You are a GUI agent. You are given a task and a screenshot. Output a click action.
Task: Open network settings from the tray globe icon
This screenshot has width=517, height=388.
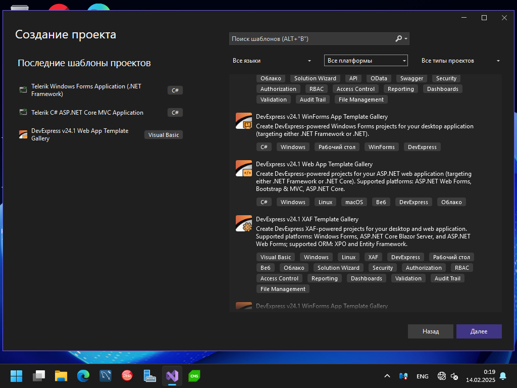point(441,376)
